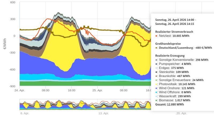This screenshot has height=115, width=214.
Task: Click the overview navigator mini chart
Action: click(x=85, y=105)
